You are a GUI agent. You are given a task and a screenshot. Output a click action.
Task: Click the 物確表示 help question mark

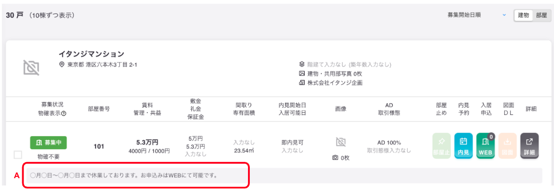point(63,114)
